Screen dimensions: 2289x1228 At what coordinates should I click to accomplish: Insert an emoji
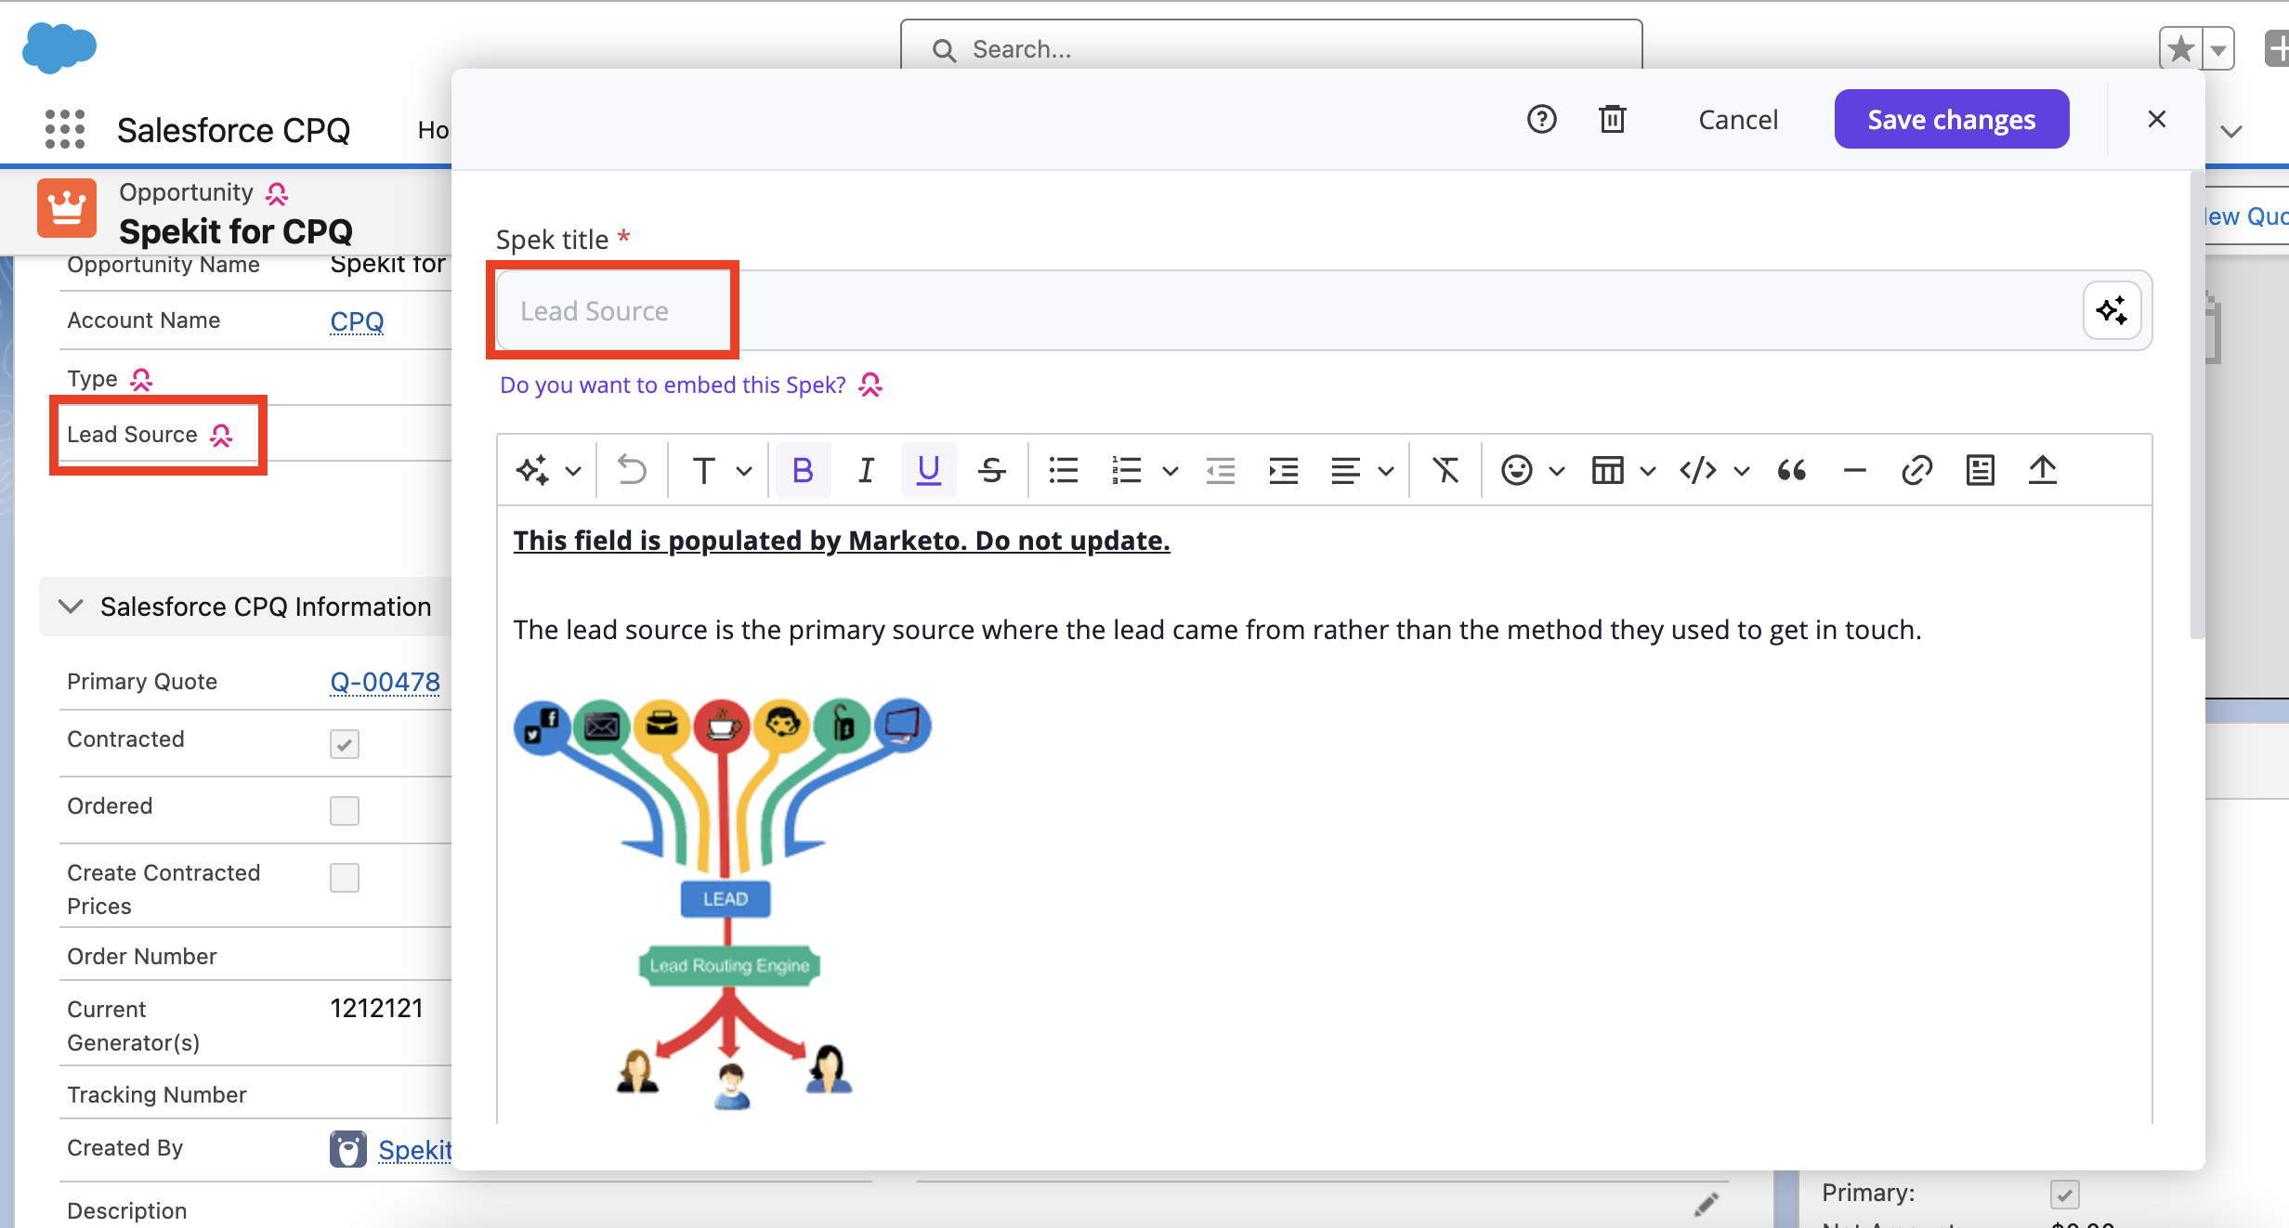(x=1517, y=470)
